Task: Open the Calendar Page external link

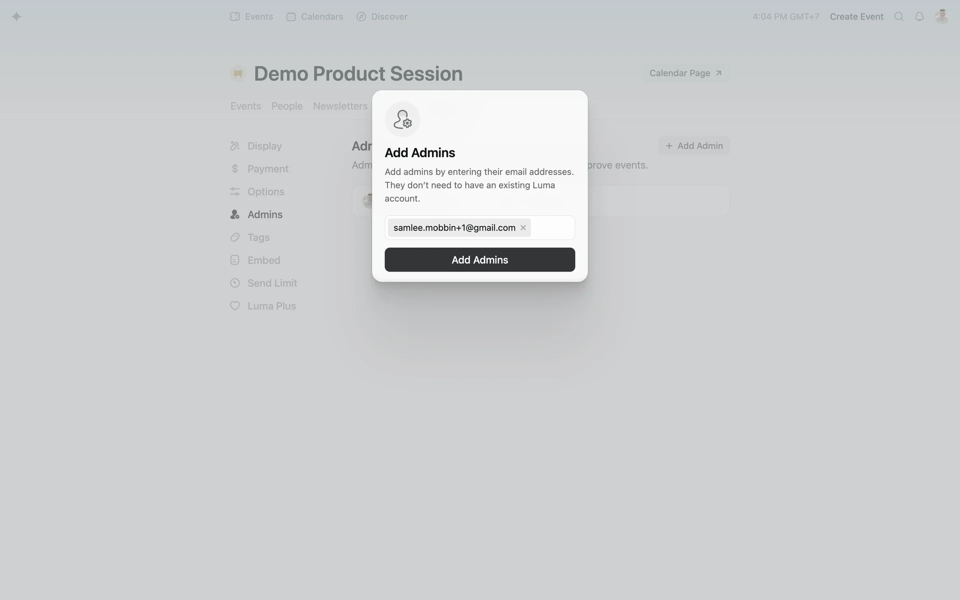Action: click(x=685, y=73)
